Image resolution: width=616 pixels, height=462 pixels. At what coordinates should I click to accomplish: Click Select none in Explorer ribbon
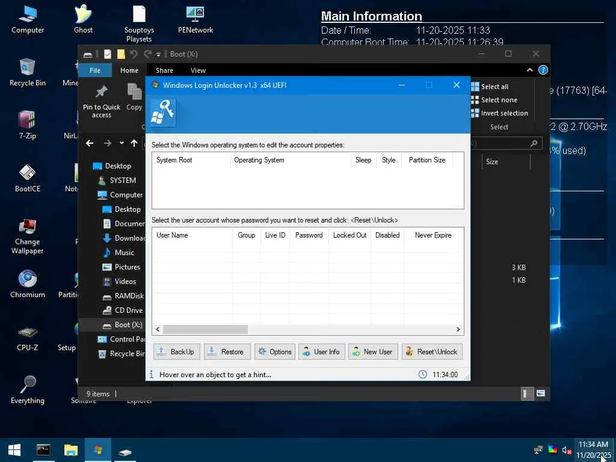(494, 100)
